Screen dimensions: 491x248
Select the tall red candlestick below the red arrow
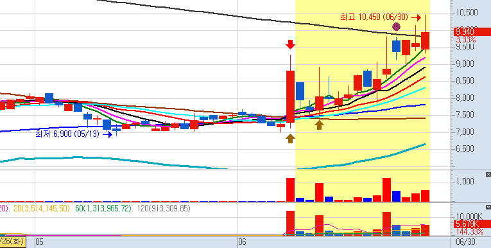tap(290, 96)
